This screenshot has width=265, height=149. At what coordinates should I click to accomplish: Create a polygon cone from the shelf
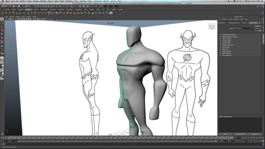coord(17,13)
